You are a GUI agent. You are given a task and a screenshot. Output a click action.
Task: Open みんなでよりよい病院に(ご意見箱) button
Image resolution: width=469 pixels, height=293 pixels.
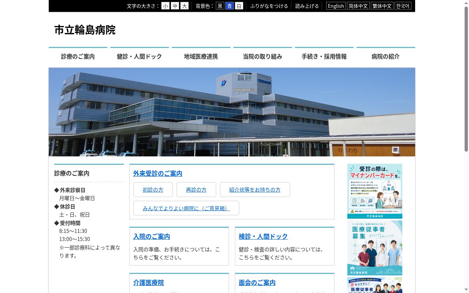tap(186, 208)
